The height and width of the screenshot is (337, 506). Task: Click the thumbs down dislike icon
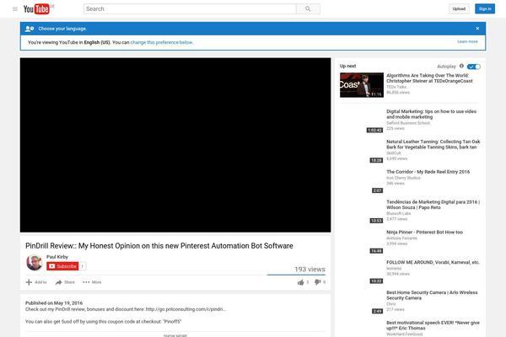(317, 282)
